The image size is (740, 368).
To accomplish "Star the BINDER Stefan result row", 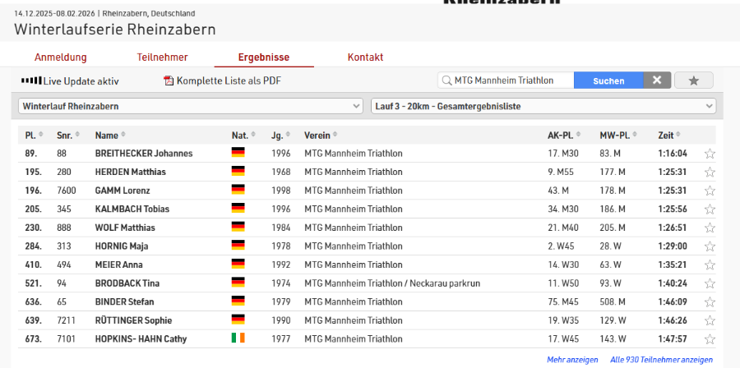I will coord(710,302).
